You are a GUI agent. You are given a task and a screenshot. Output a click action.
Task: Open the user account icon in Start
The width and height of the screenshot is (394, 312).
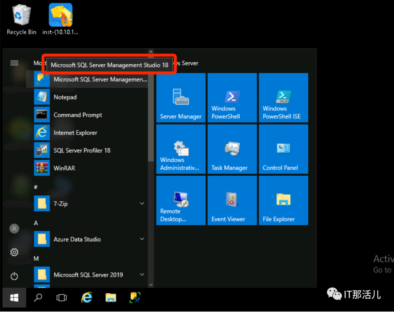click(14, 228)
